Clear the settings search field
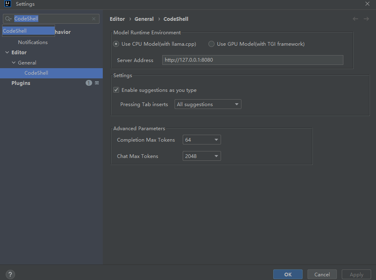Screen dimensions: 376x280 pyautogui.click(x=94, y=19)
